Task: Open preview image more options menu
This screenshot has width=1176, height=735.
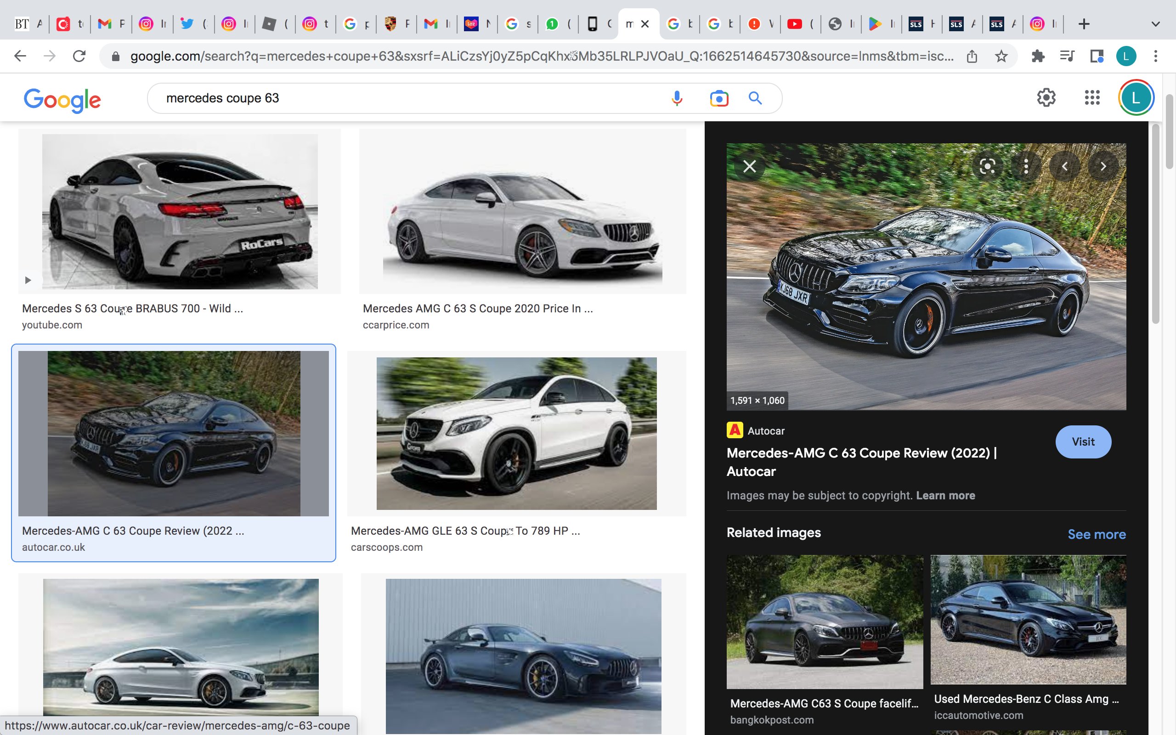Action: pos(1026,166)
